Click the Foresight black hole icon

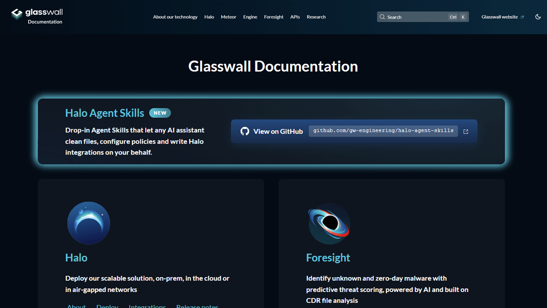(329, 224)
